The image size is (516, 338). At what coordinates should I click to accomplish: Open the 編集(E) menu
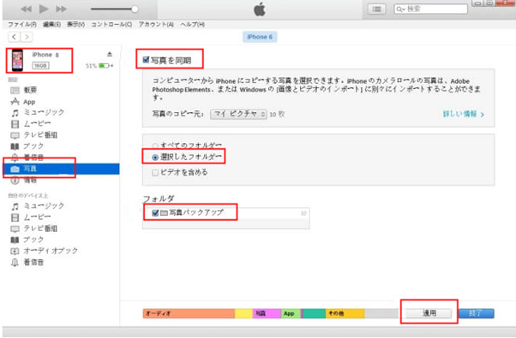pyautogui.click(x=51, y=25)
